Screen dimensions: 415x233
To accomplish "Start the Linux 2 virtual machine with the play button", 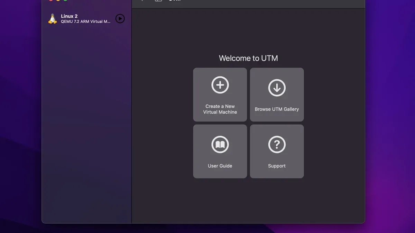I will [120, 19].
